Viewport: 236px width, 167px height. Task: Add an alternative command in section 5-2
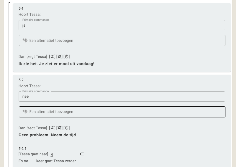122,112
